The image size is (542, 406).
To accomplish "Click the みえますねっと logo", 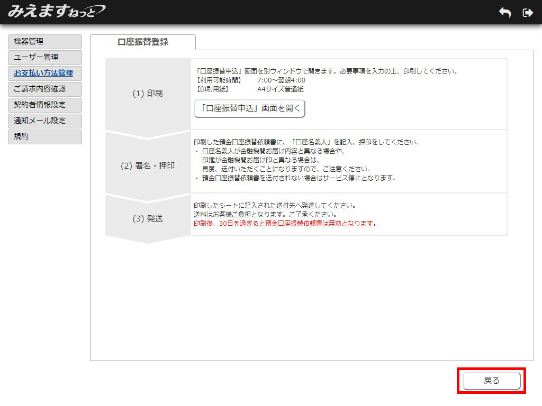I will click(56, 12).
